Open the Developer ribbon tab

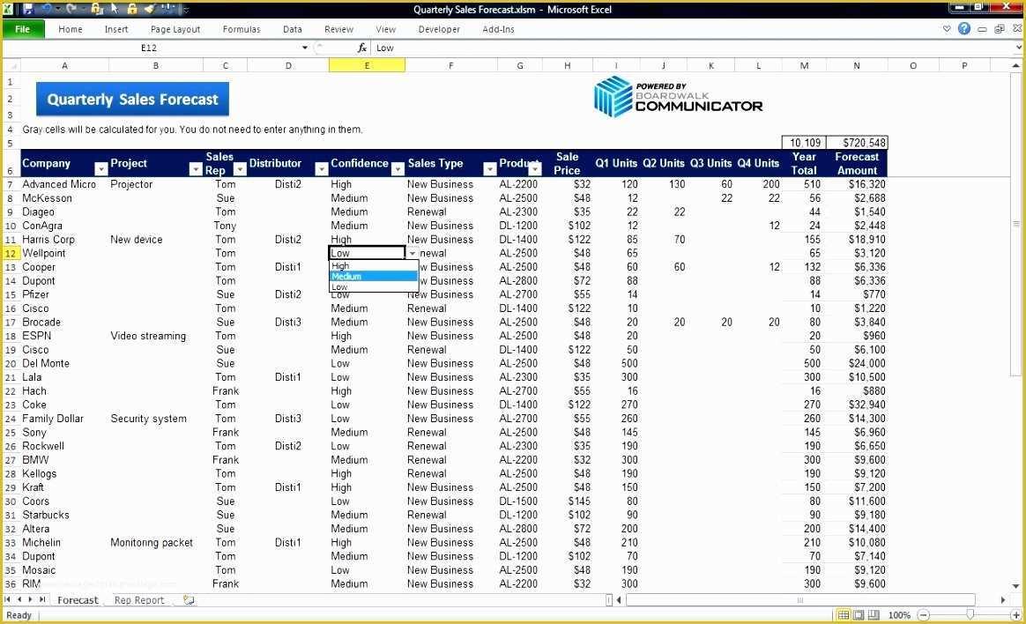pyautogui.click(x=439, y=29)
